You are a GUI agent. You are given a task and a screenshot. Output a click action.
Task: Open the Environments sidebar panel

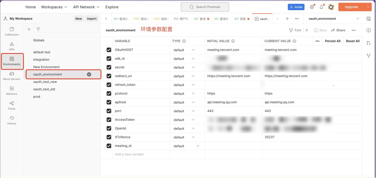click(12, 61)
